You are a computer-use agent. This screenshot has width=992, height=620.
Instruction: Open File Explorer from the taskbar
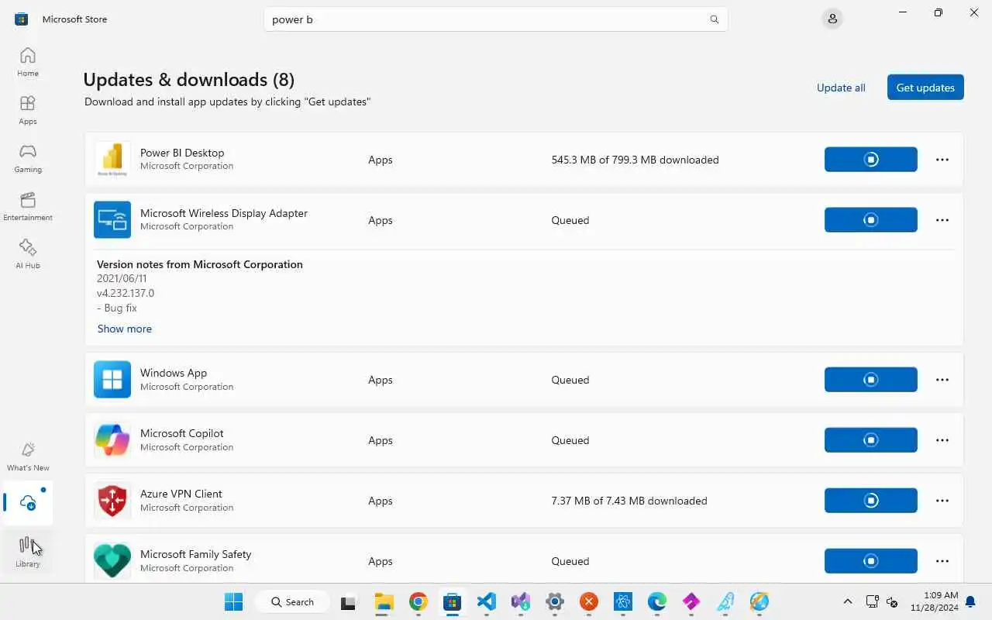[384, 601]
